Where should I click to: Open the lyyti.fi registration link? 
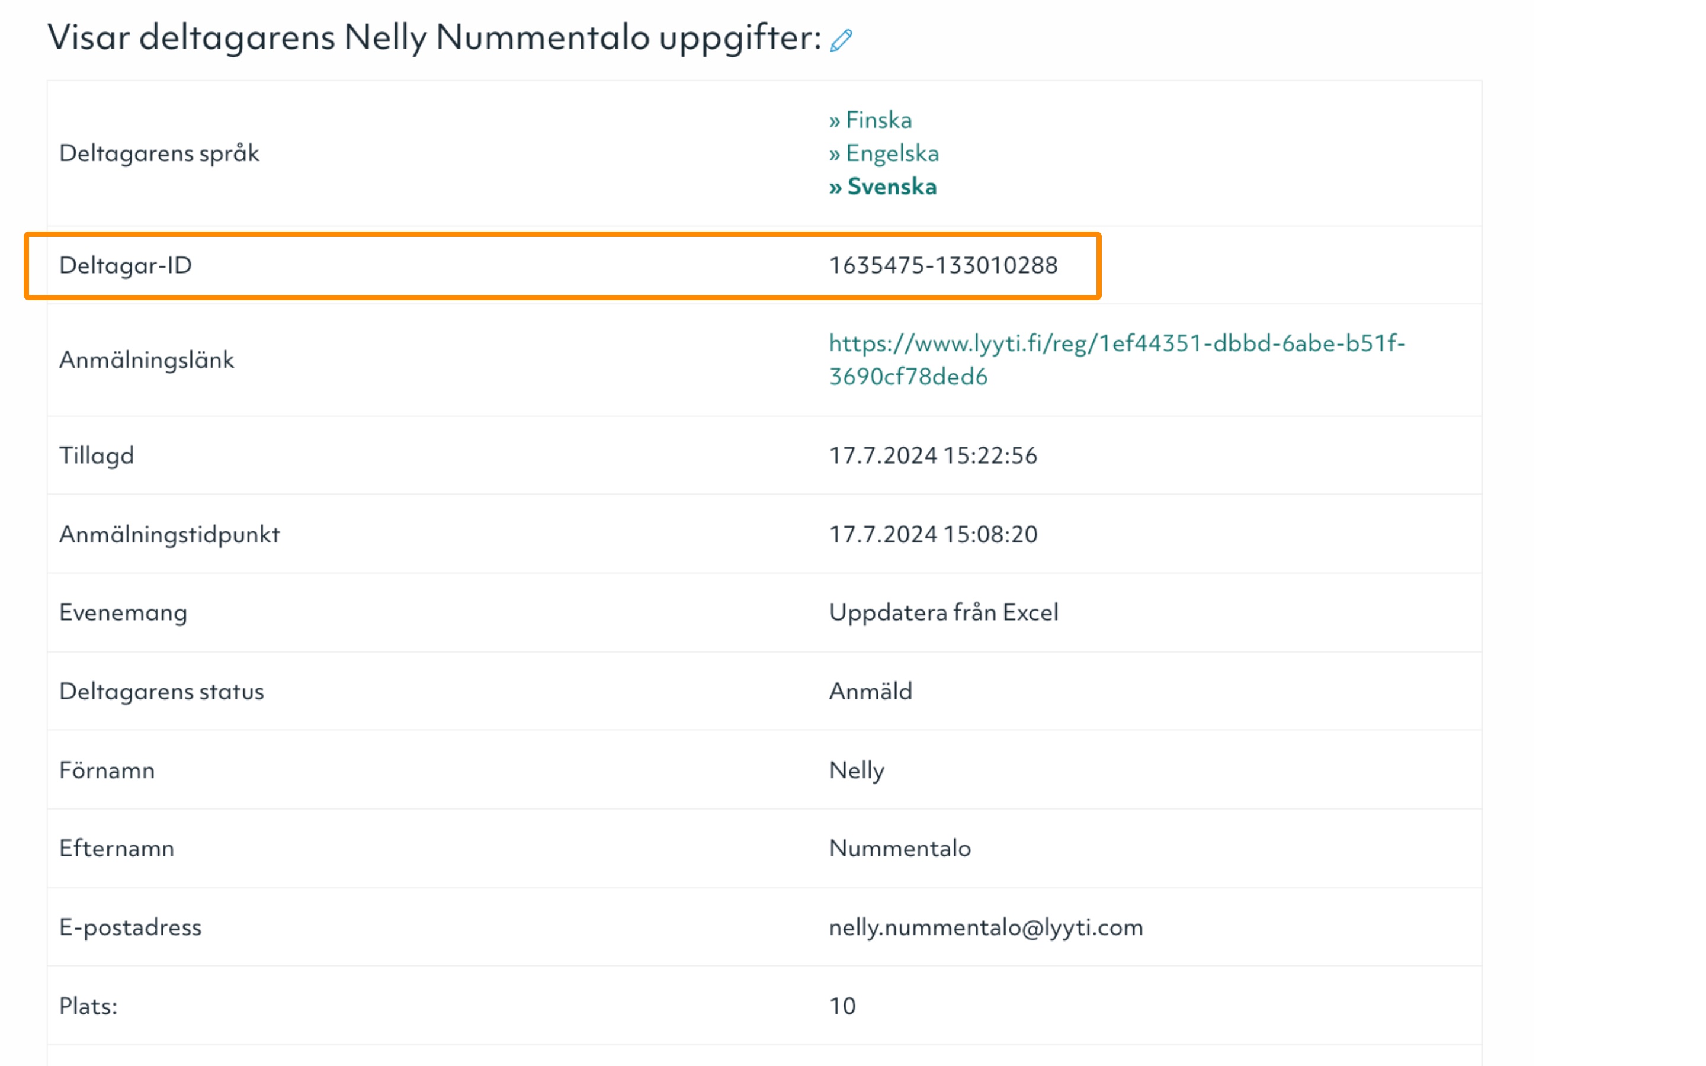pos(1117,359)
